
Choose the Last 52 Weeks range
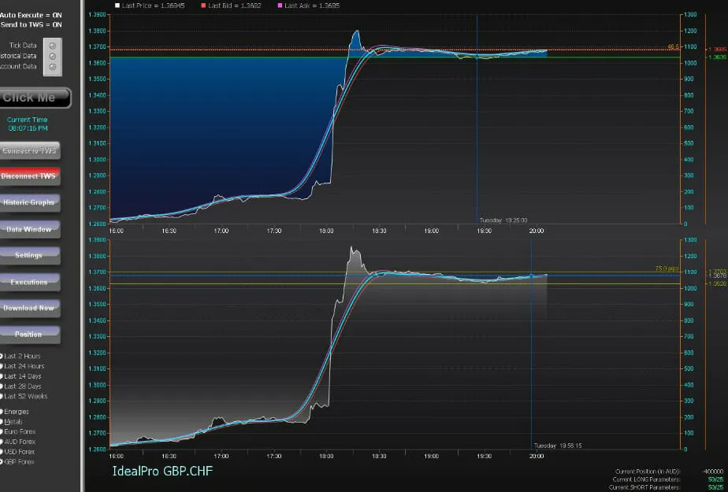2,397
